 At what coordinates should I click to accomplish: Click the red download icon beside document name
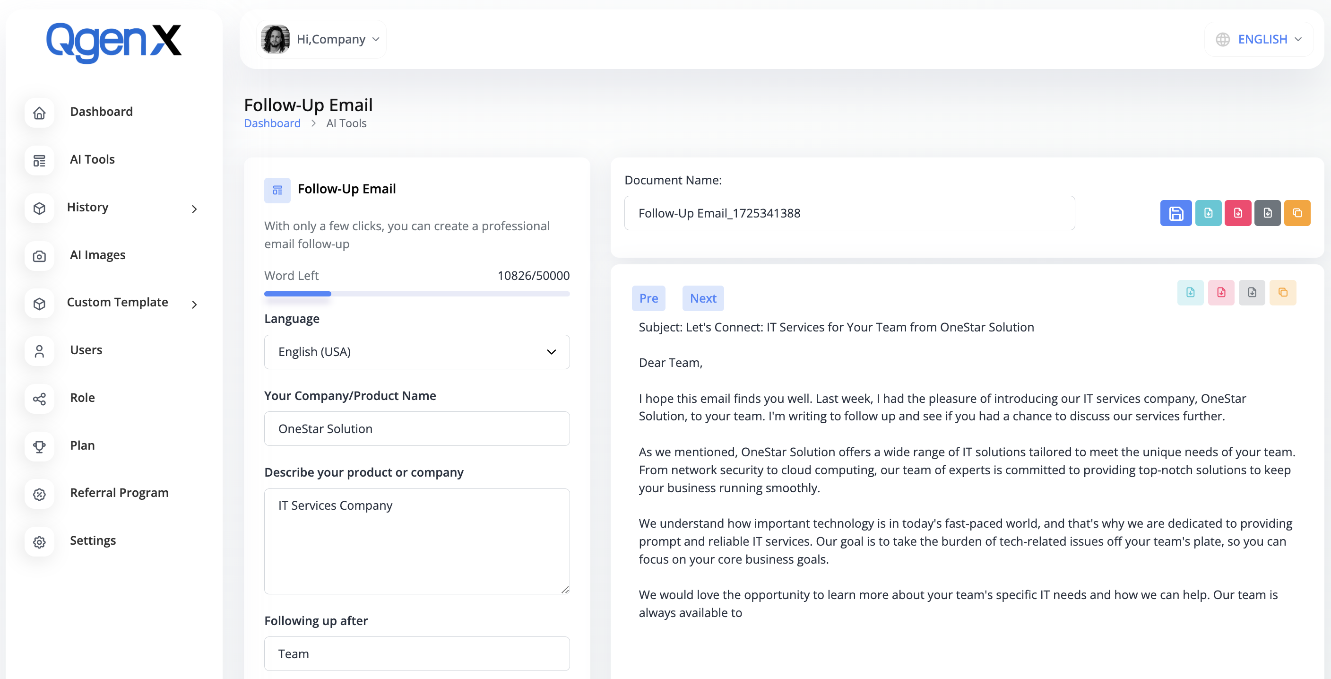point(1238,213)
